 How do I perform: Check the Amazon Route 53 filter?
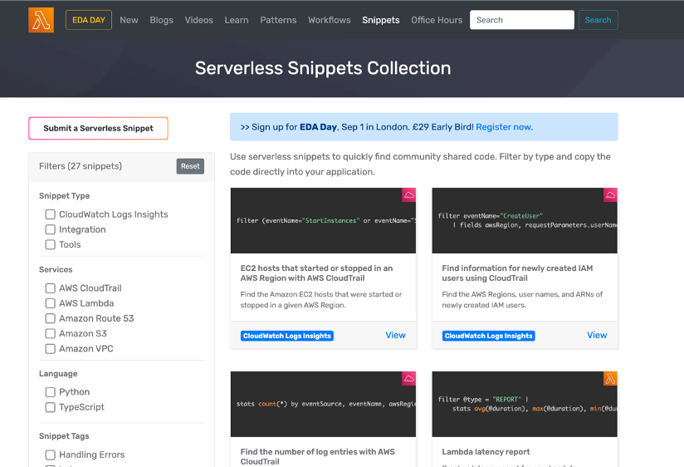[50, 318]
